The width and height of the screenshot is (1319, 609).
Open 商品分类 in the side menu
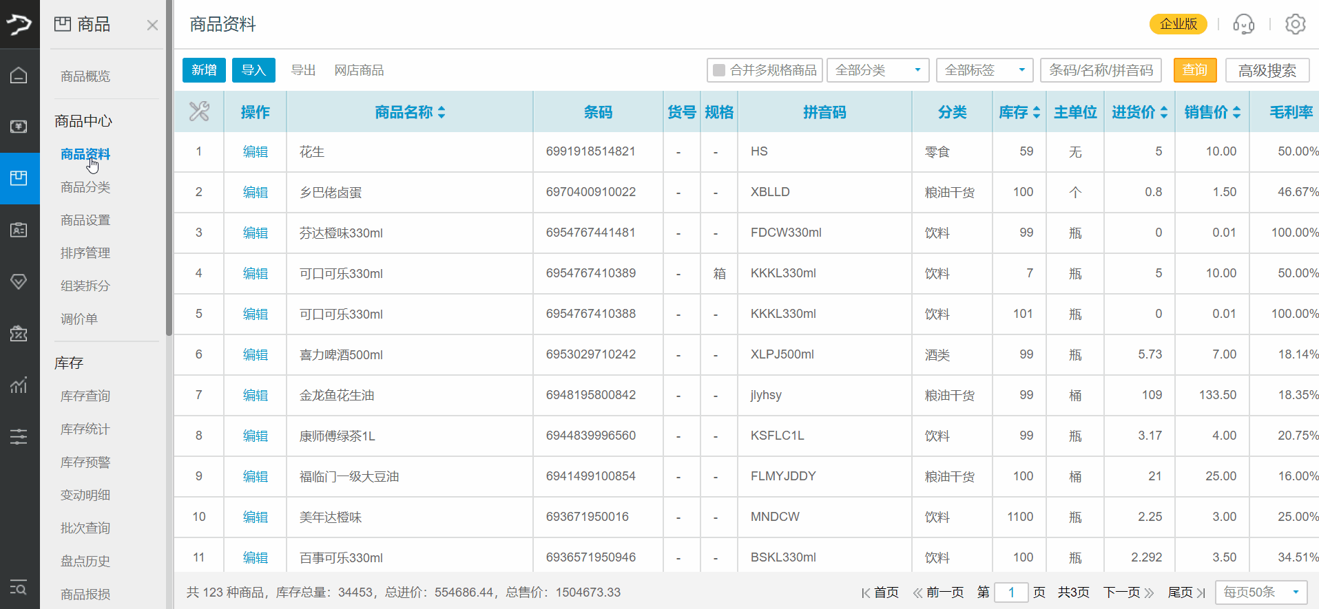point(85,187)
